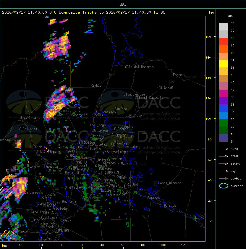
Task: Click the 'Capdevila' map label
Action: 79,115
